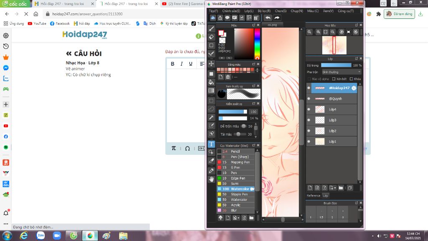
Task: Toggle visibility of Lớp2 layer
Action: tap(309, 131)
